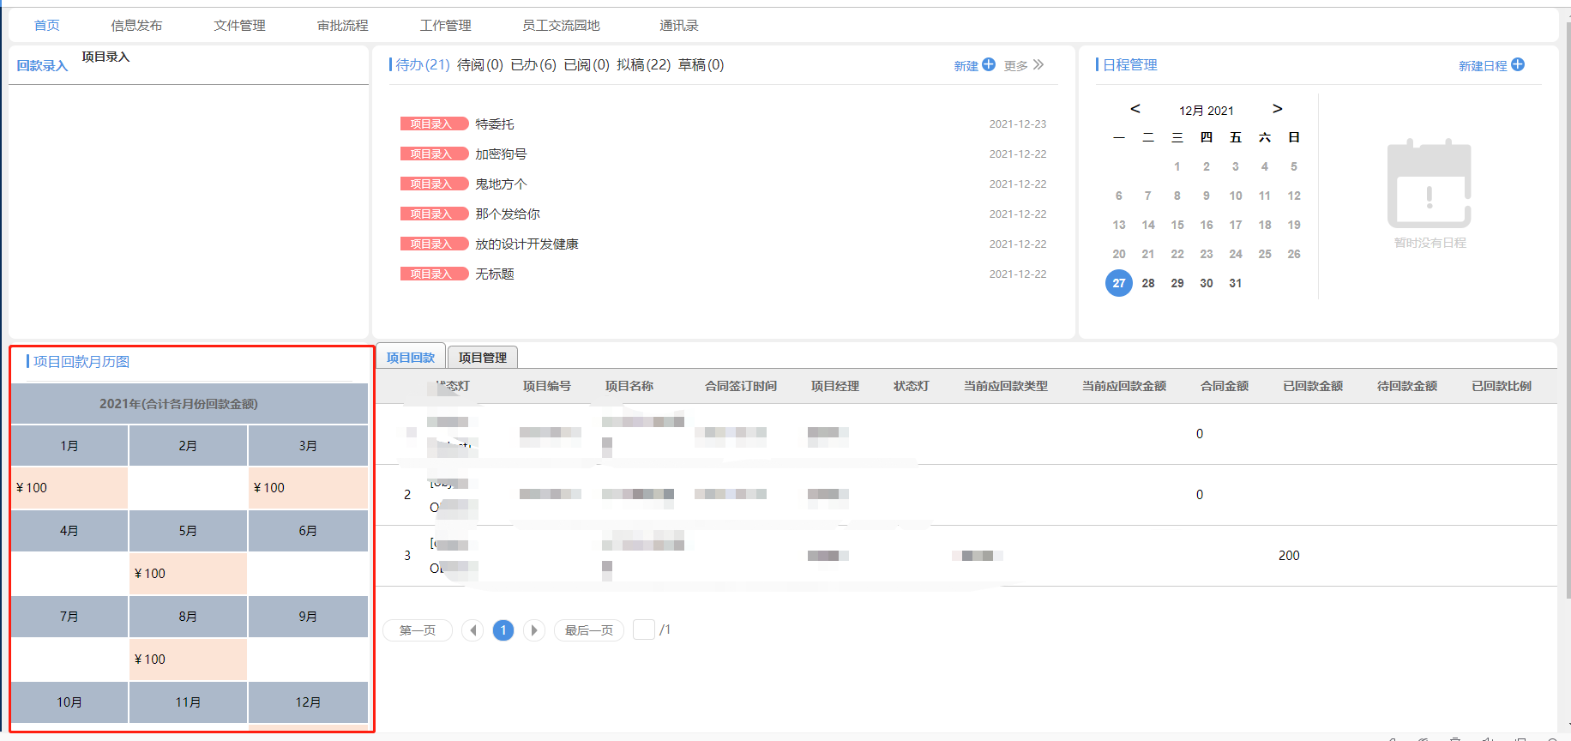The image size is (1571, 741).
Task: Jump to 第一页 of the table
Action: [x=418, y=630]
